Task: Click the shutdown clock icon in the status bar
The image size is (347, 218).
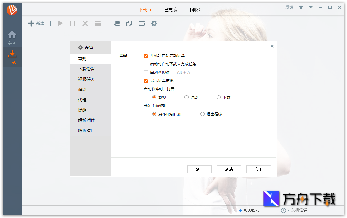Action: click(x=283, y=210)
